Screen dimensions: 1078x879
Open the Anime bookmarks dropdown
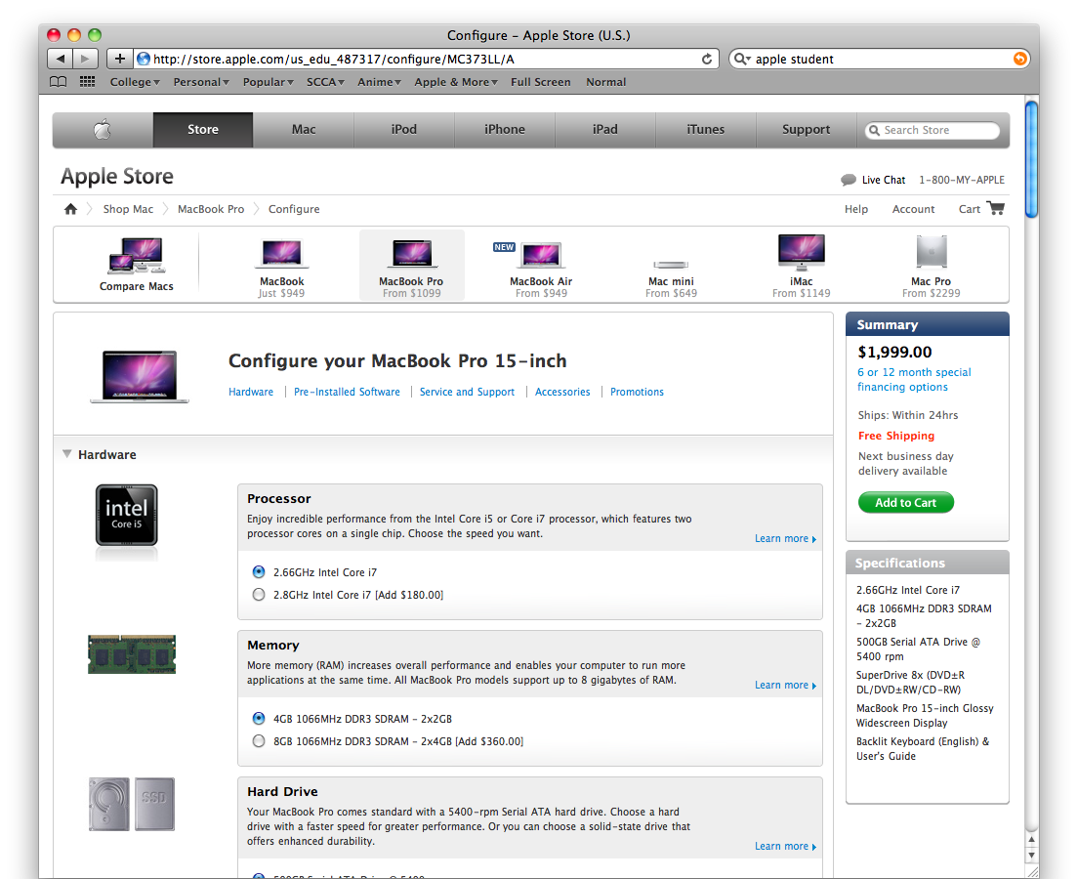[x=380, y=82]
